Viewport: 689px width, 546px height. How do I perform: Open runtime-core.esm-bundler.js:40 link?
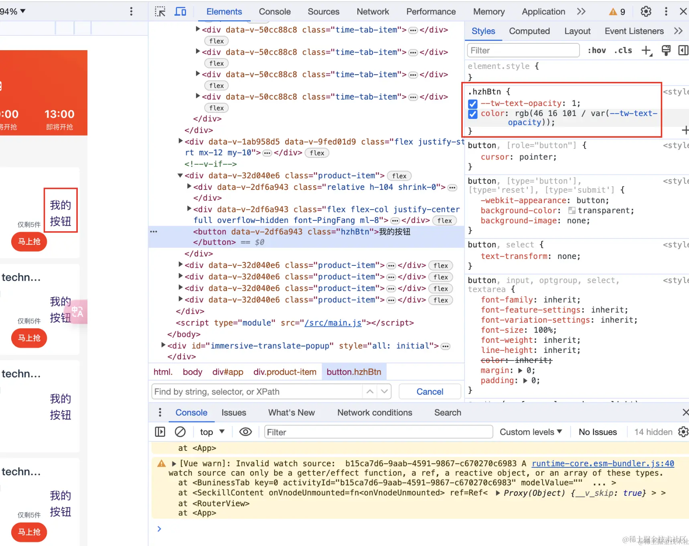coord(602,463)
